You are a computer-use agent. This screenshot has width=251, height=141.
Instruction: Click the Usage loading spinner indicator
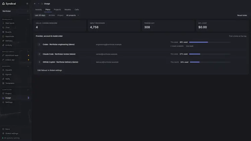coord(28,98)
